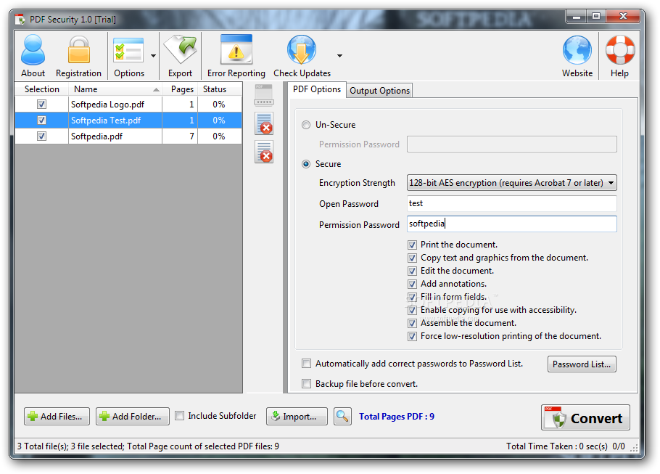The image size is (660, 474).
Task: Toggle 'Assemble the document.' checkbox
Action: click(x=412, y=323)
